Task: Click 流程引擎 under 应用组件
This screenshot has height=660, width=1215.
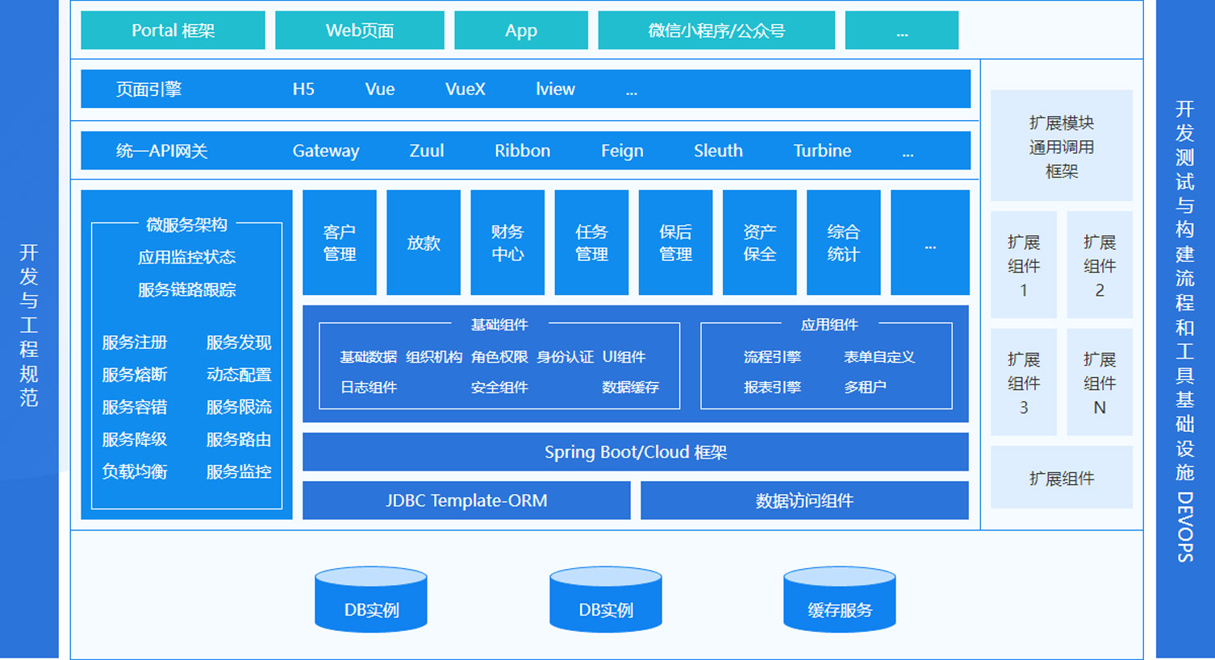Action: click(x=772, y=357)
